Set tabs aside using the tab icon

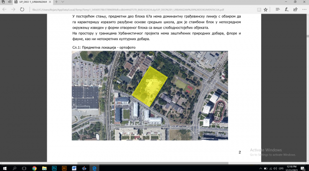coord(9,2)
